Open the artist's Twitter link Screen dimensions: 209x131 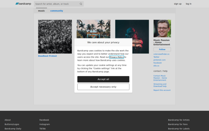pos(156,57)
